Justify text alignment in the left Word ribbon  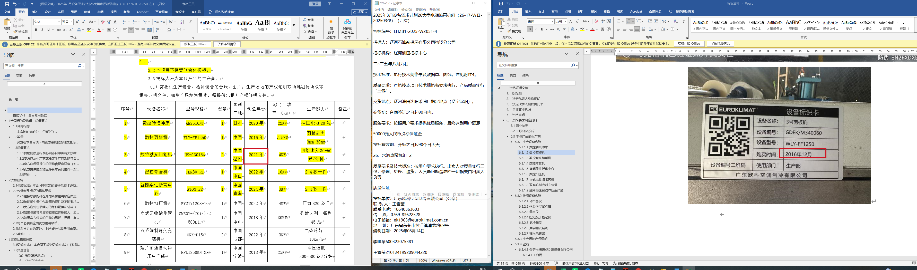[x=143, y=30]
